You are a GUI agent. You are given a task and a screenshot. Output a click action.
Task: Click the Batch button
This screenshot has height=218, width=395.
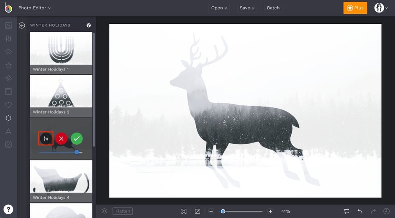tap(273, 8)
